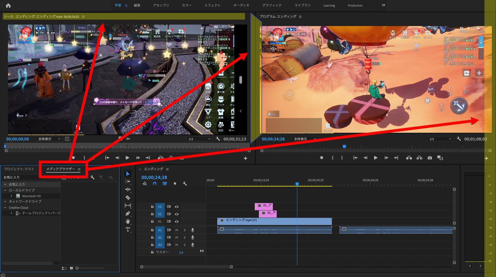Add marker in the timeline panel
496x277 pixels.
175,184
